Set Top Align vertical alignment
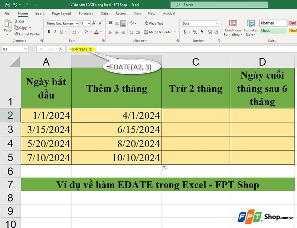Image resolution: width=297 pixels, height=228 pixels. coord(110,23)
